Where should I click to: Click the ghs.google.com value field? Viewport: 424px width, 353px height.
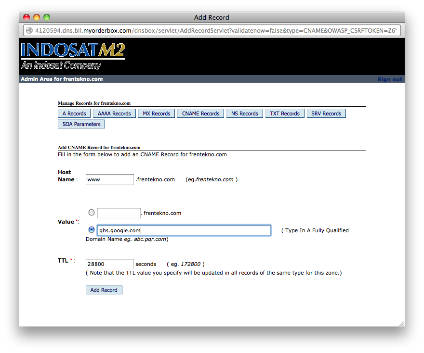tap(184, 230)
